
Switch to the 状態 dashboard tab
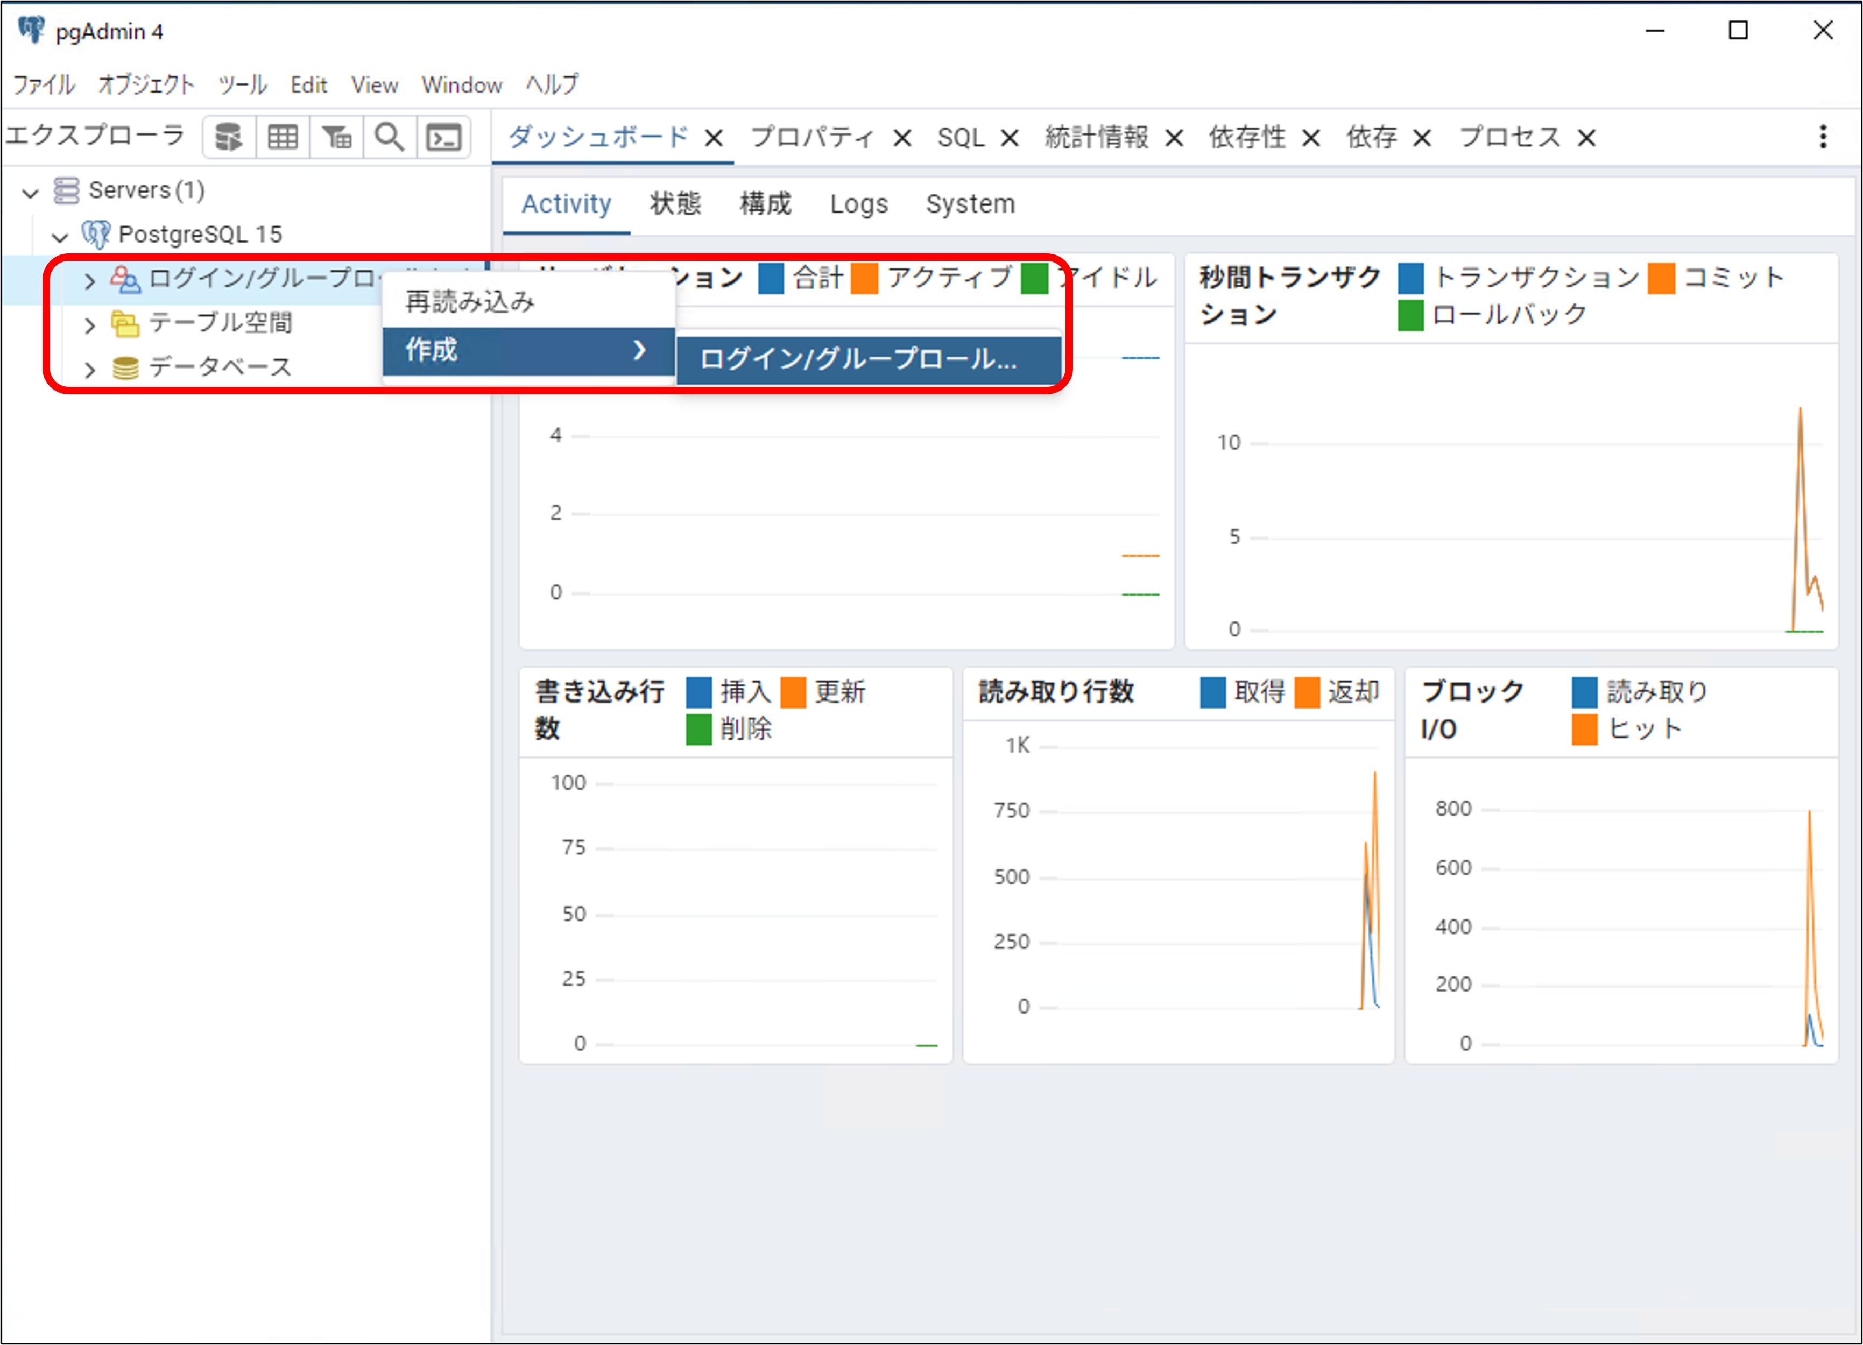pos(674,204)
